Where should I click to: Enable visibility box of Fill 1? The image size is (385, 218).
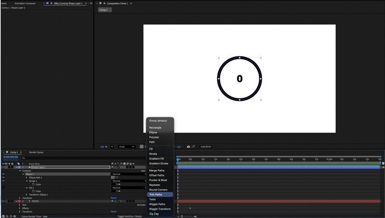point(3,188)
